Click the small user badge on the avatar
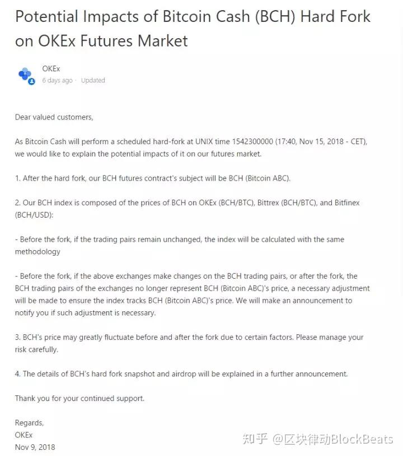The image size is (403, 456). coord(31,81)
